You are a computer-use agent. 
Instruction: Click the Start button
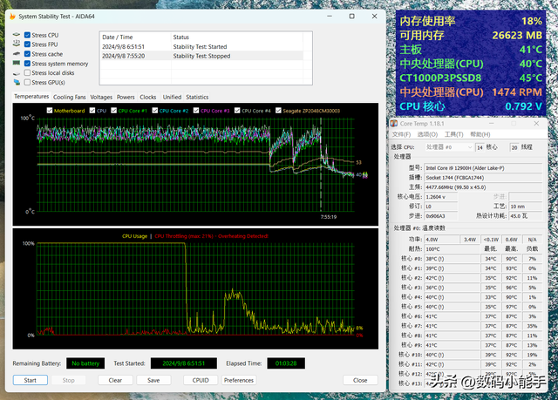point(31,380)
